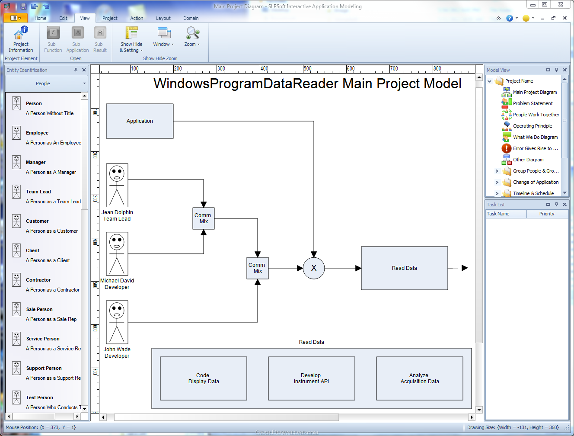Click Sub Result ribbon icon

point(100,39)
